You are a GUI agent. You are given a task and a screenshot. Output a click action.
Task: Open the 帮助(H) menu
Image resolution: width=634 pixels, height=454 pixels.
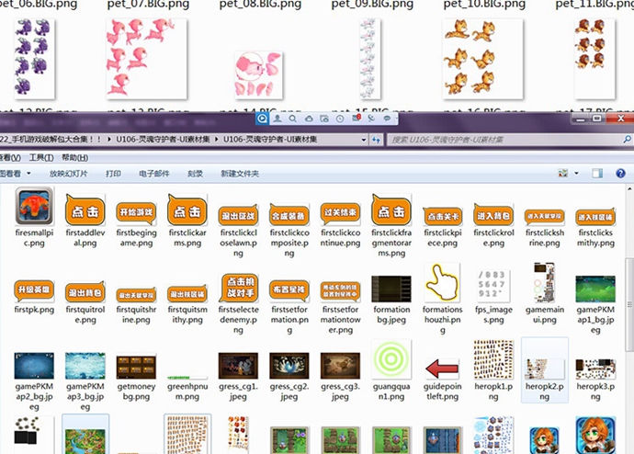(75, 157)
